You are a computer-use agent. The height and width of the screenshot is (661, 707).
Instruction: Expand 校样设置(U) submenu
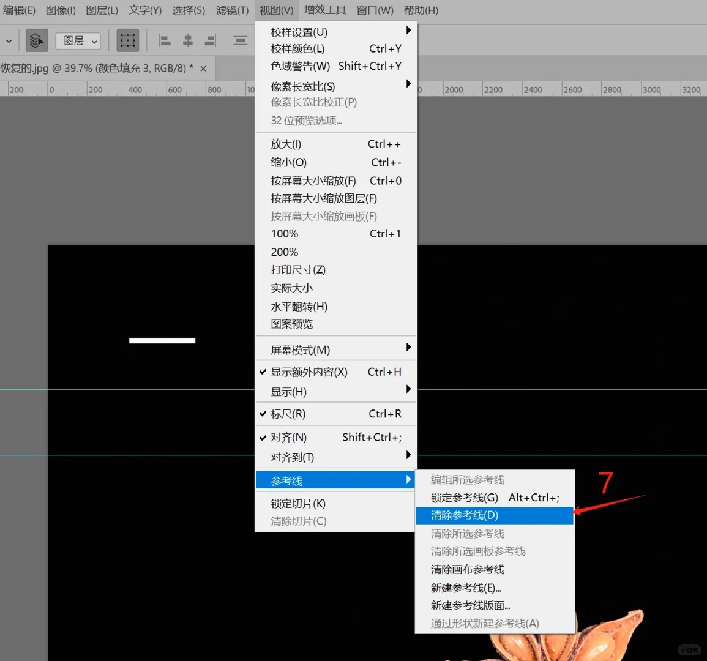[336, 32]
